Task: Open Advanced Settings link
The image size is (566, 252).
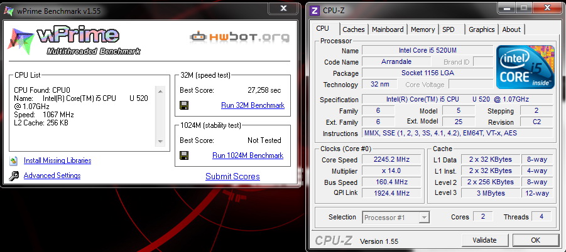Action: point(52,176)
